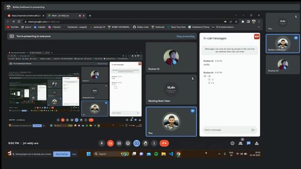301x169 pixels.
Task: Click the Roshan Kr tile in the outer sidebar
Action: (x=283, y=65)
